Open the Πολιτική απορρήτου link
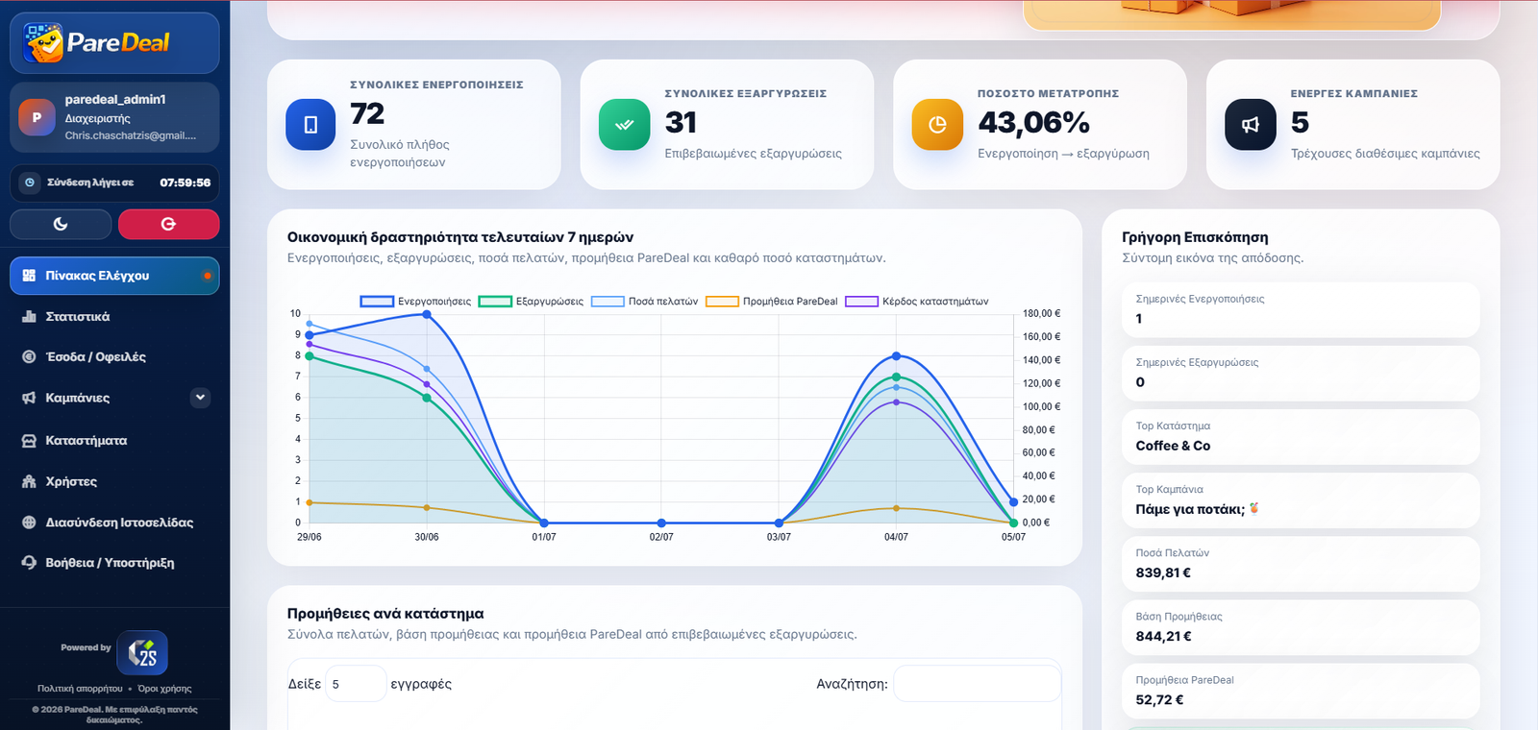 [x=80, y=689]
